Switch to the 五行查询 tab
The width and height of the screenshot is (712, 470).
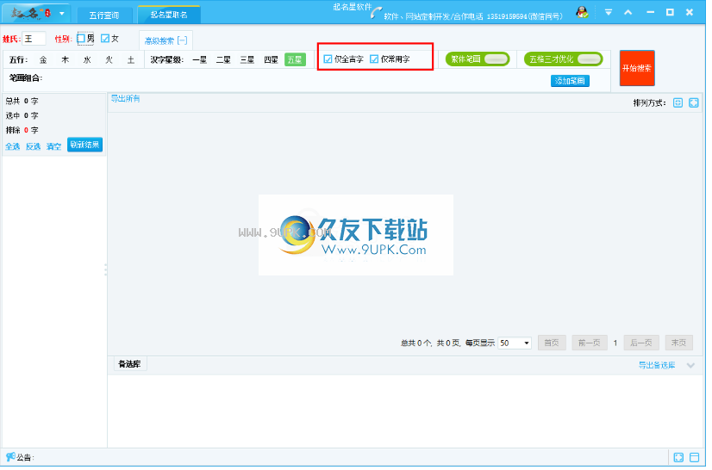[x=105, y=15]
